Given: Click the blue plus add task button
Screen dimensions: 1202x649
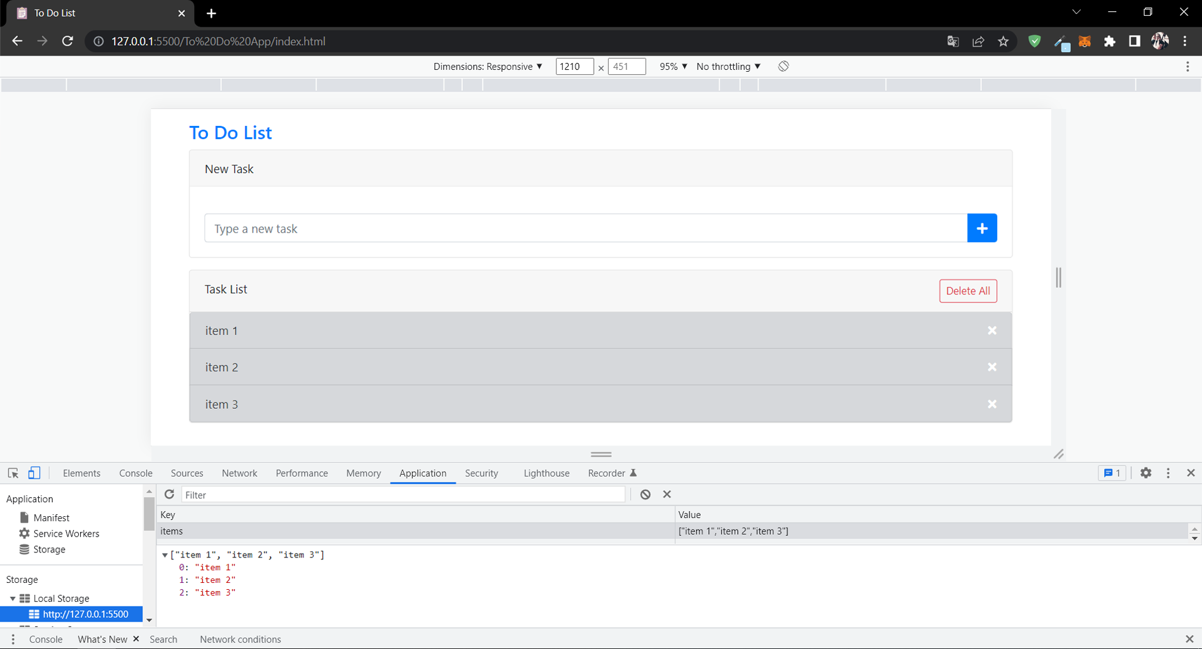Looking at the screenshot, I should tap(981, 228).
